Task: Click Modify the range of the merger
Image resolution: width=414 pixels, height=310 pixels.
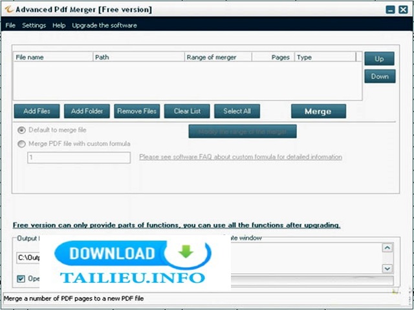Action: (x=243, y=131)
